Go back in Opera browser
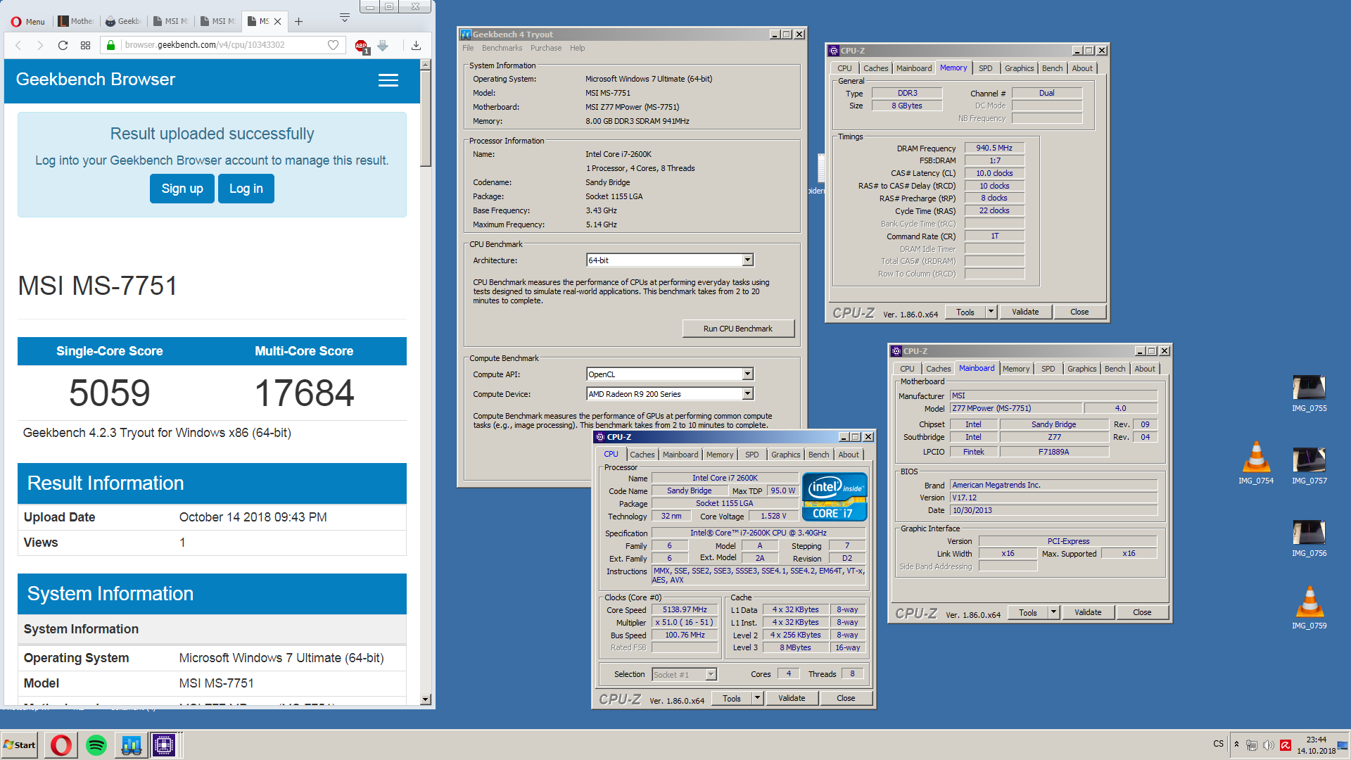The width and height of the screenshot is (1351, 760). click(x=18, y=45)
